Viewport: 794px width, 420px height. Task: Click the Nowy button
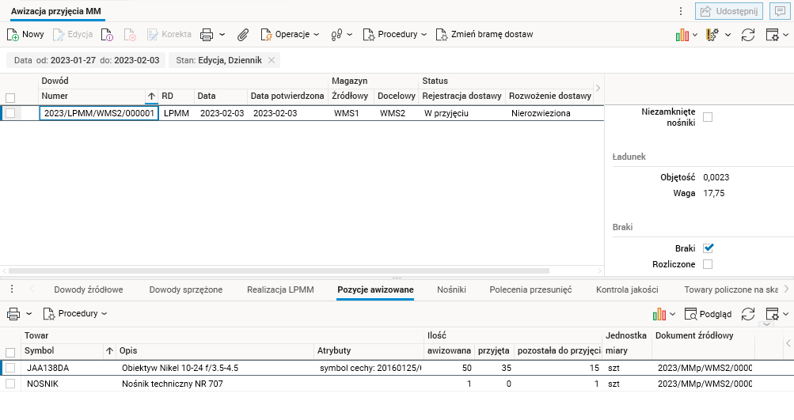(x=25, y=35)
